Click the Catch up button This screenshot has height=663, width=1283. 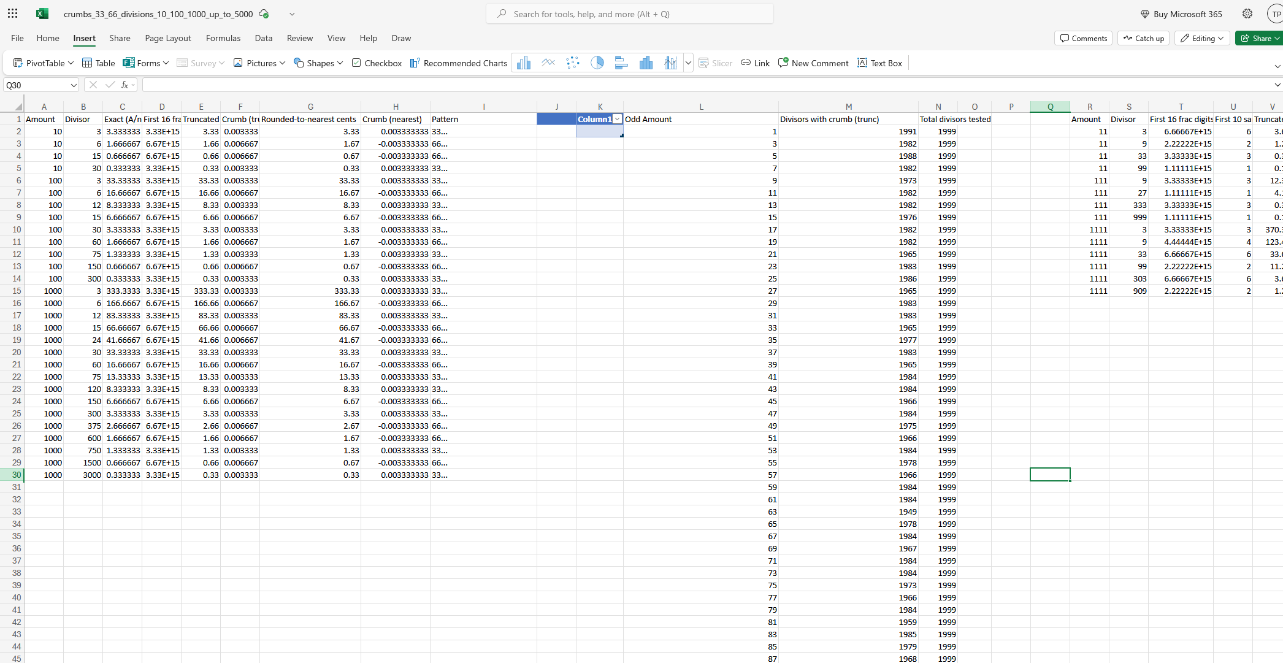tap(1143, 38)
